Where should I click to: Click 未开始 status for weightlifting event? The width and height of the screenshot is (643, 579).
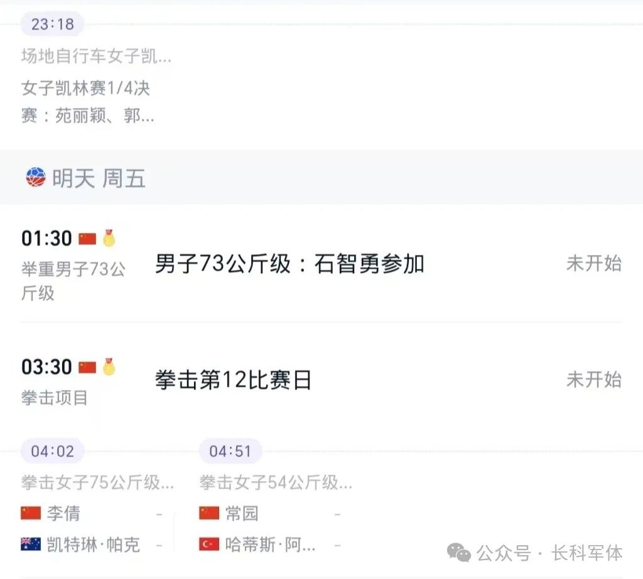tap(593, 264)
